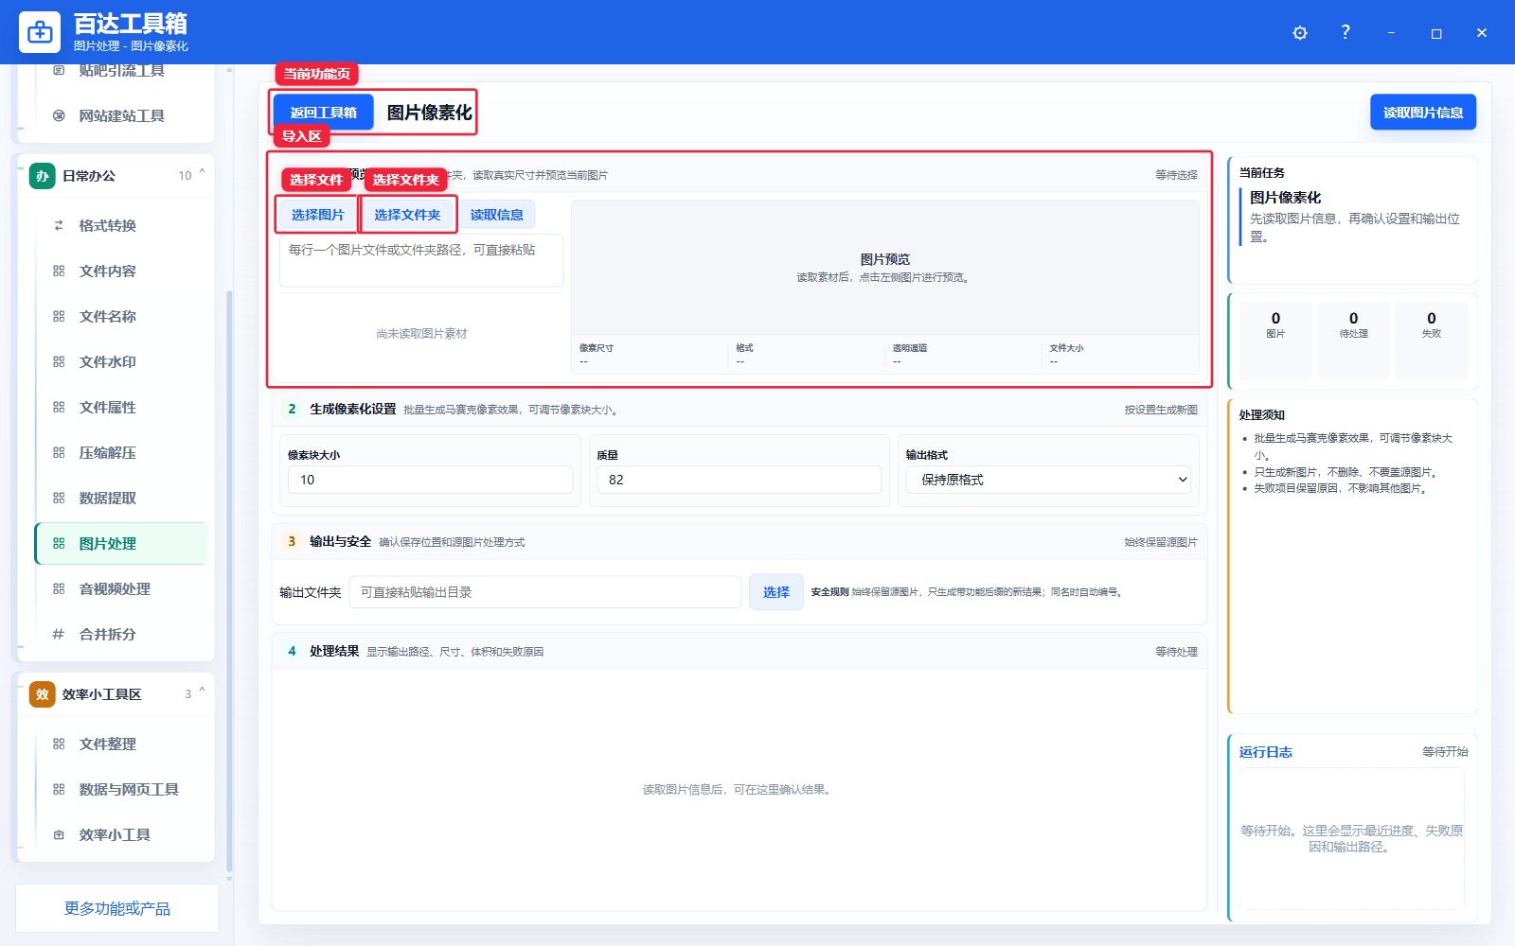
Task: Click the orange 效 icon of 效率小工具区
Action: tap(43, 694)
